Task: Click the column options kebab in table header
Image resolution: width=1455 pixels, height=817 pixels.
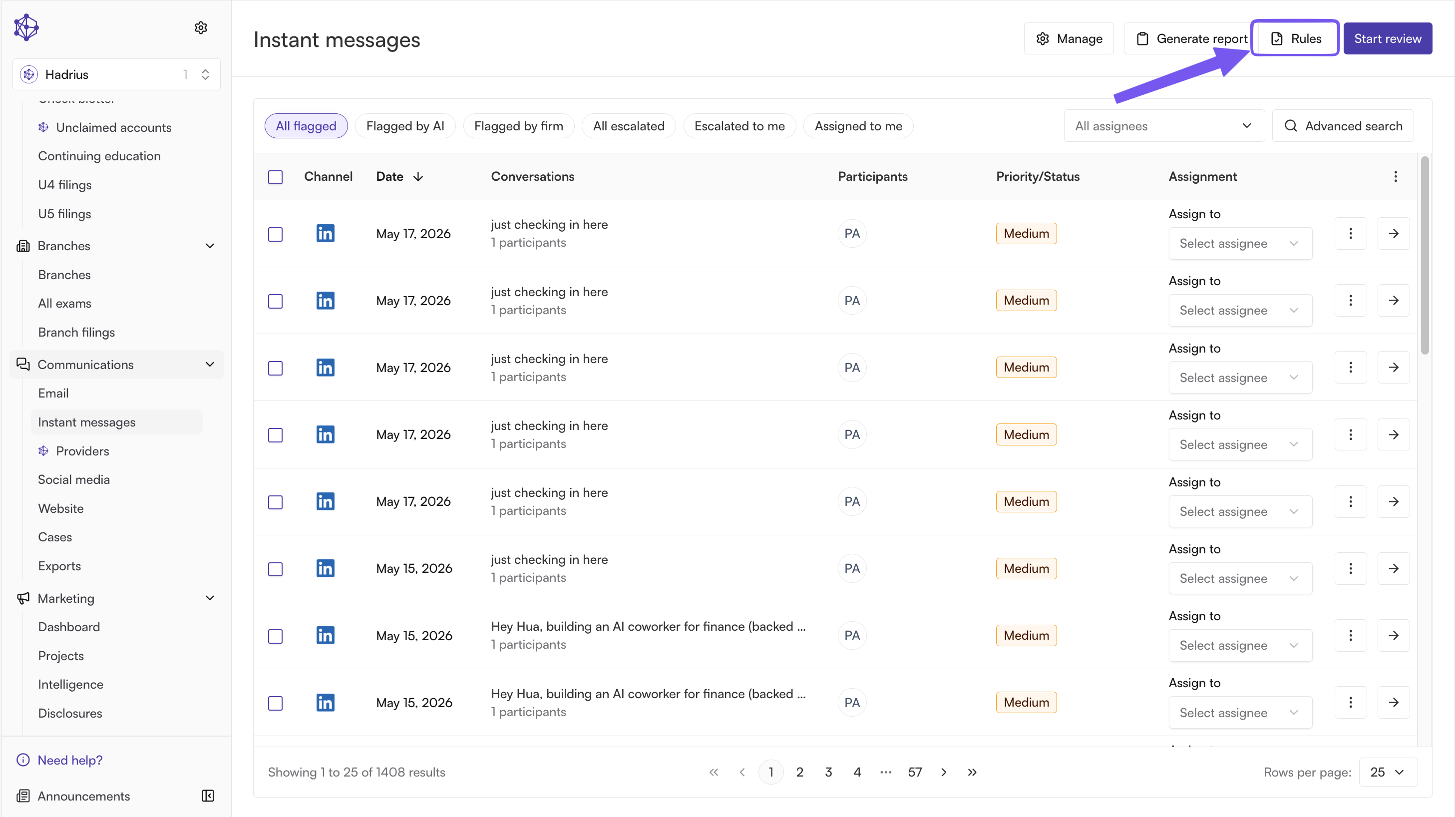Action: pyautogui.click(x=1395, y=176)
